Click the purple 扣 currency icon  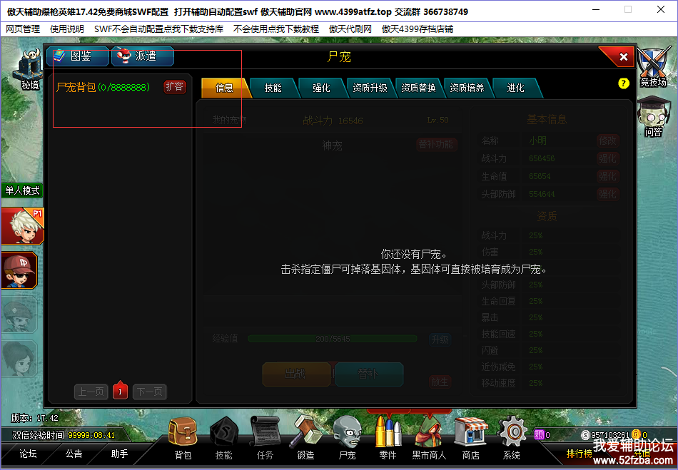point(539,435)
